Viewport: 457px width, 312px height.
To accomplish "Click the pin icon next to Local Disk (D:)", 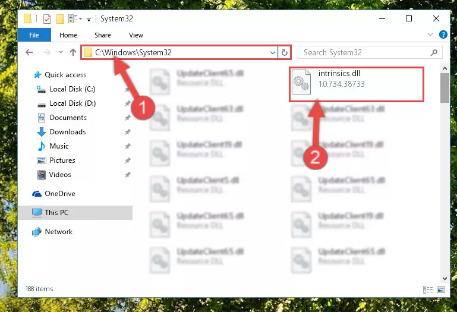I will click(127, 103).
